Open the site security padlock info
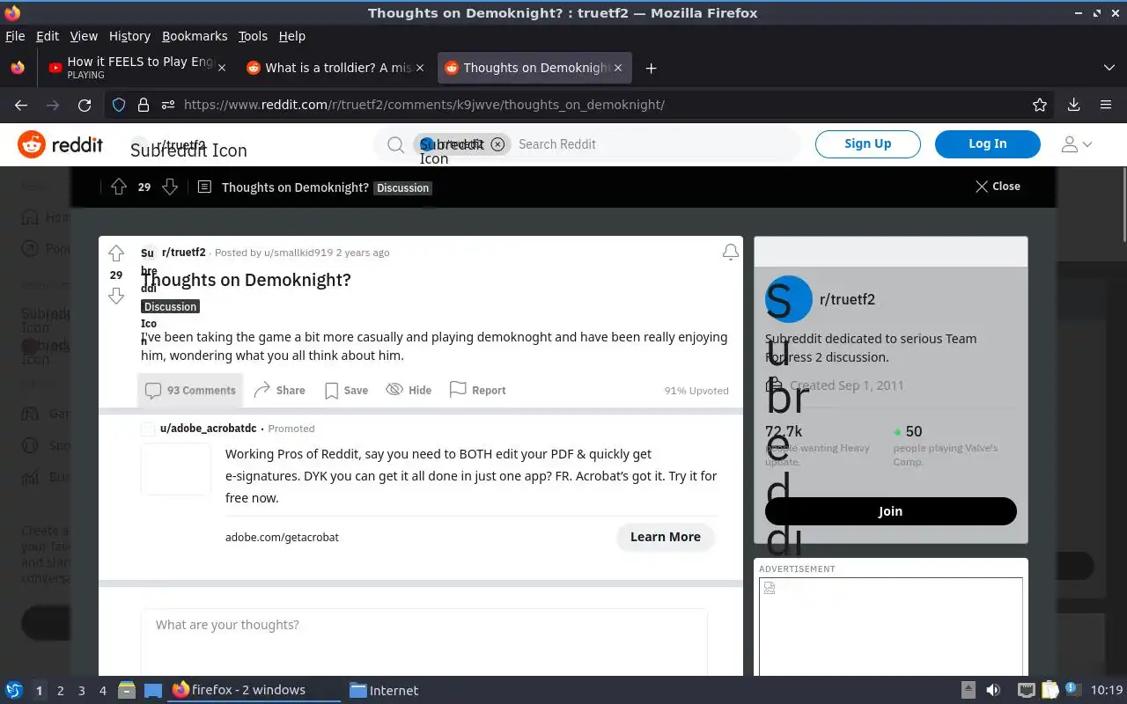The image size is (1127, 704). 143,105
